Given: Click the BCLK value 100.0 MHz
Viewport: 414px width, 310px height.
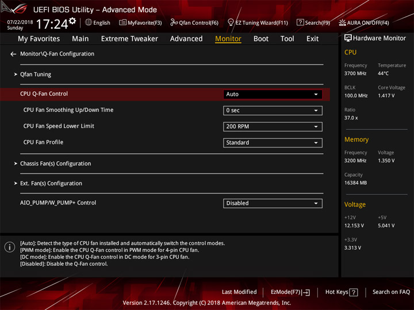Looking at the screenshot, I should (356, 96).
